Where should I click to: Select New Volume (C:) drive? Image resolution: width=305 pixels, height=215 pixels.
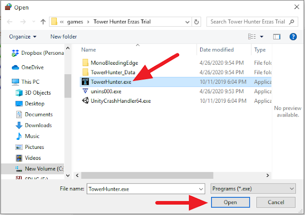(x=33, y=169)
